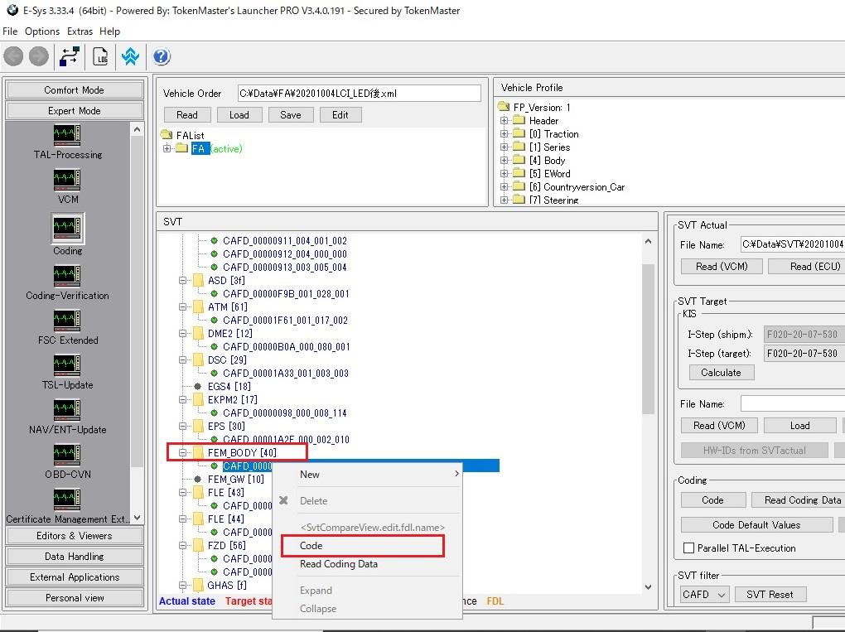The height and width of the screenshot is (632, 845).
Task: Open Certificate Management module icon
Action: click(x=67, y=499)
